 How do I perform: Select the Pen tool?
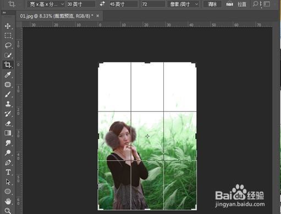coord(8,162)
